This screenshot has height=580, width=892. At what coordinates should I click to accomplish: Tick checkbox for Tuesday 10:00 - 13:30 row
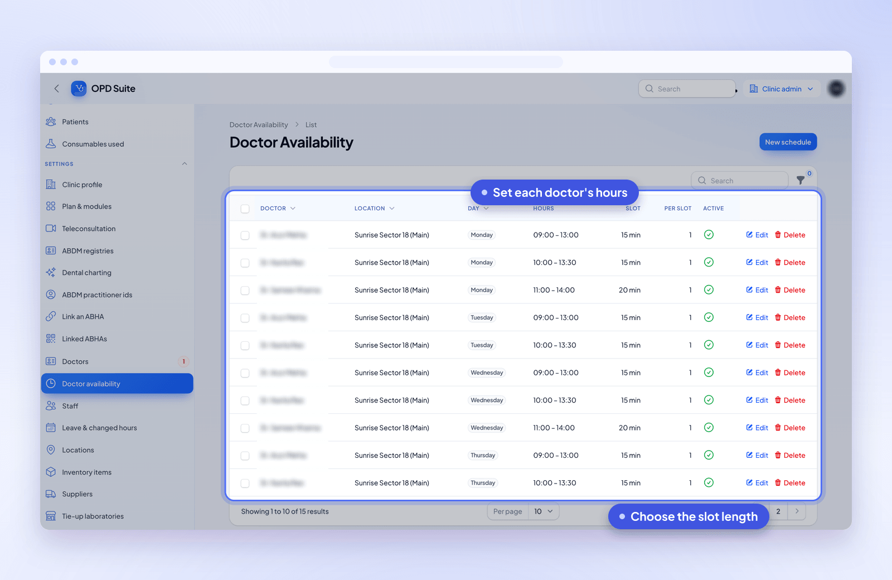click(x=245, y=346)
